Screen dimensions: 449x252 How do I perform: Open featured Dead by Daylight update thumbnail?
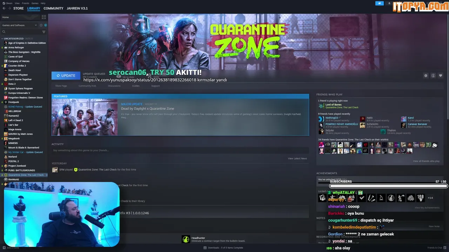(85, 117)
